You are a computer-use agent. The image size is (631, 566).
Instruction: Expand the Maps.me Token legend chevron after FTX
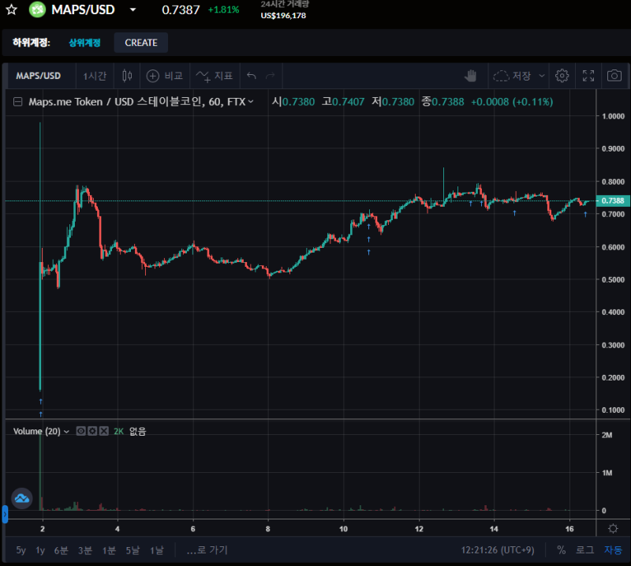(251, 102)
